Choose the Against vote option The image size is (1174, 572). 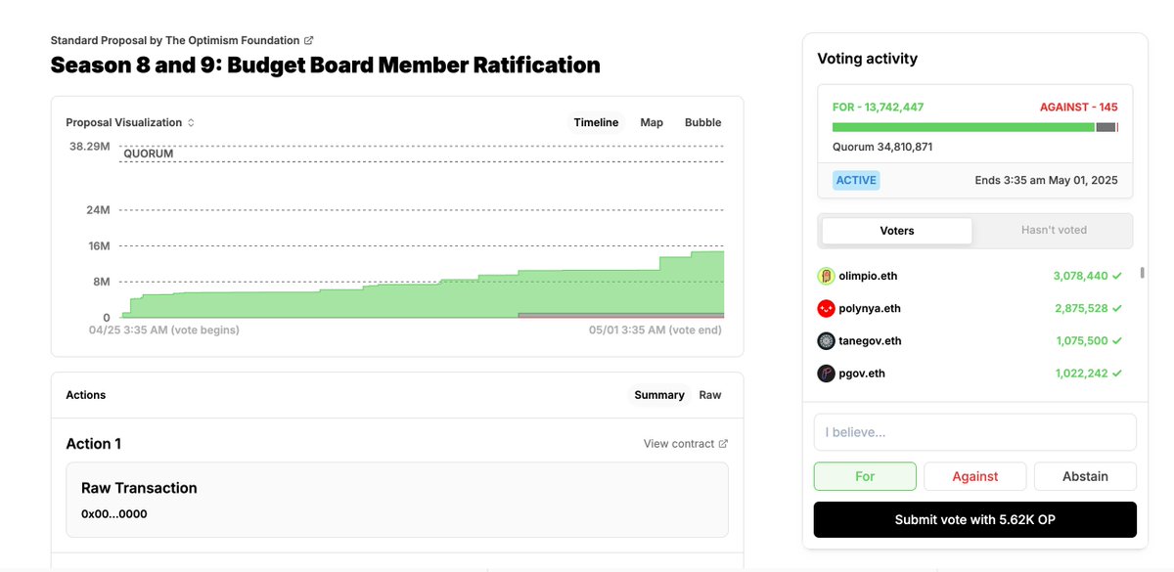(975, 476)
